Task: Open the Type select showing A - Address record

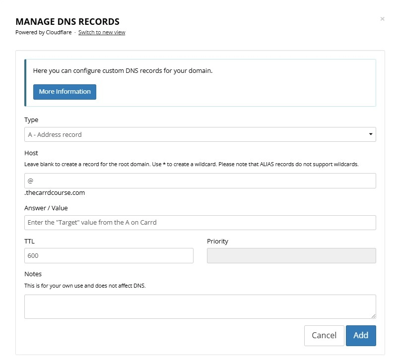Action: 200,134
